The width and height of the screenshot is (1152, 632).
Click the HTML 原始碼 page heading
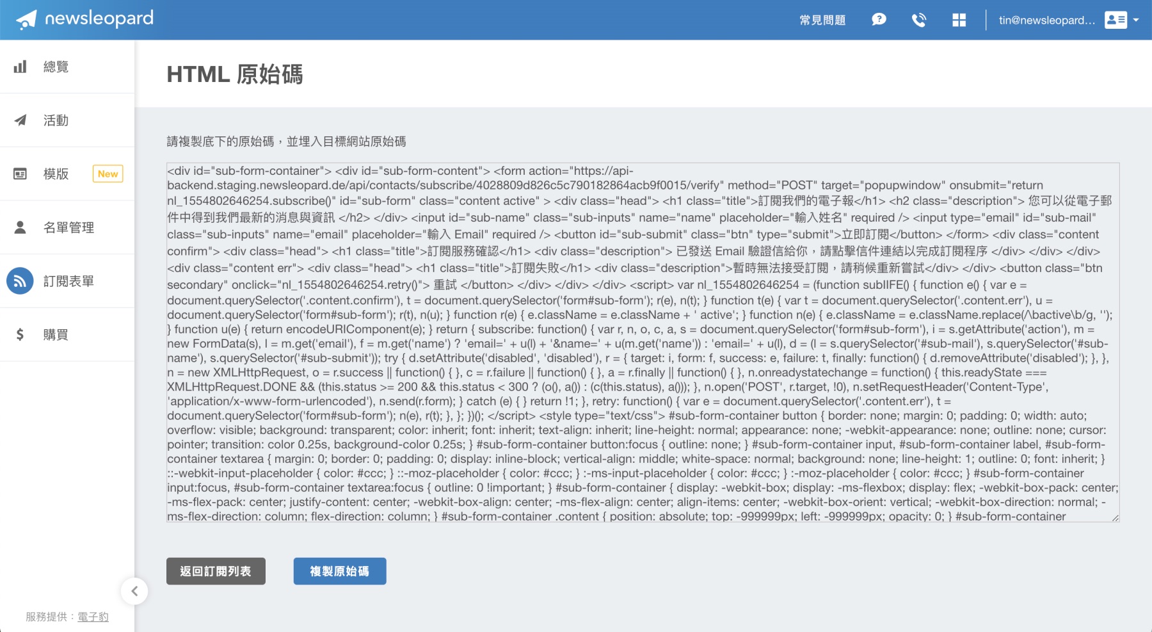235,74
